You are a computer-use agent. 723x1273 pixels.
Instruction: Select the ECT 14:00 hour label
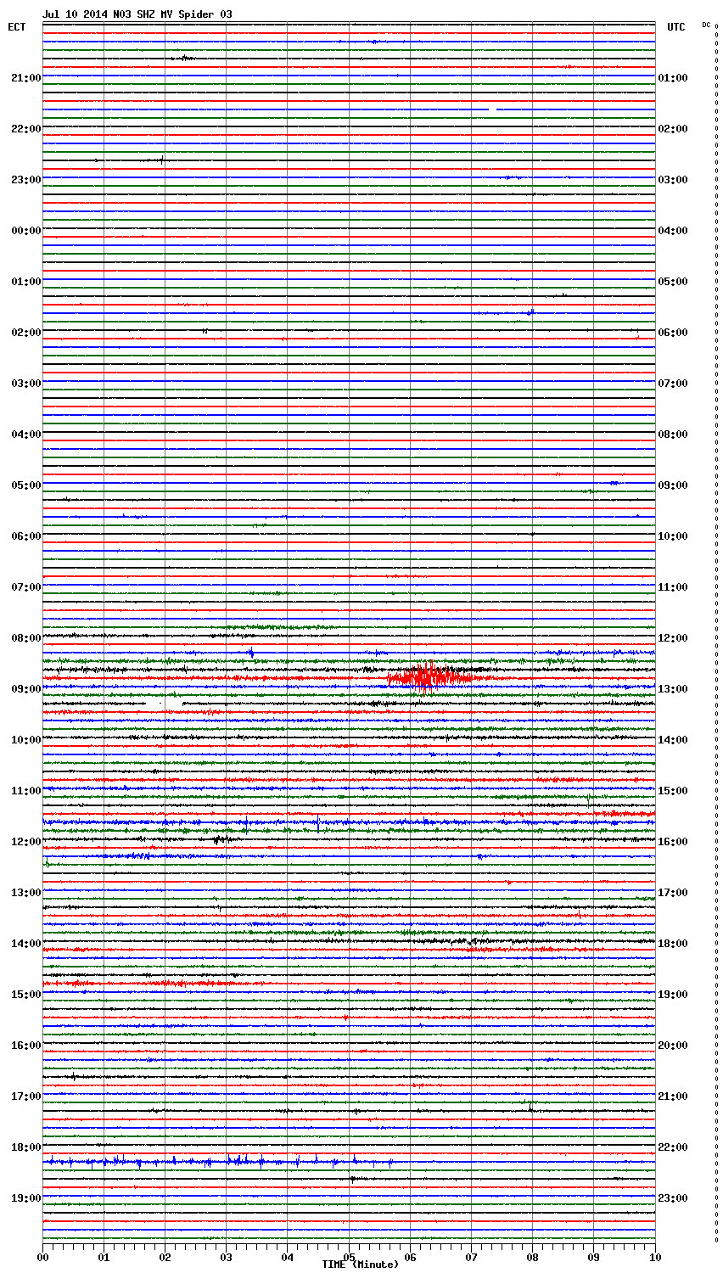pyautogui.click(x=25, y=944)
